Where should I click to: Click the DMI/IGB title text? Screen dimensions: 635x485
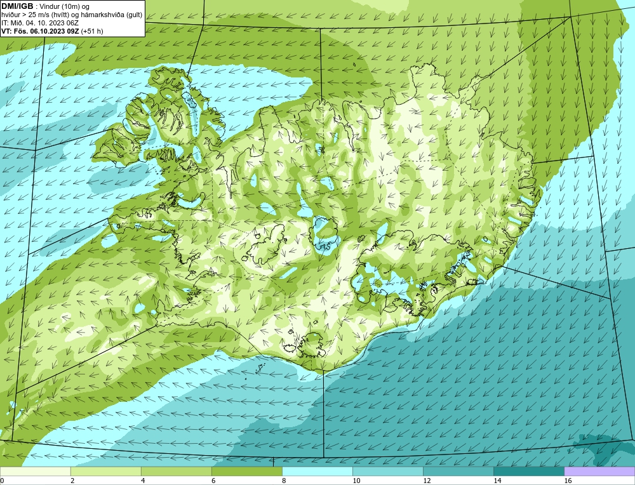click(17, 6)
